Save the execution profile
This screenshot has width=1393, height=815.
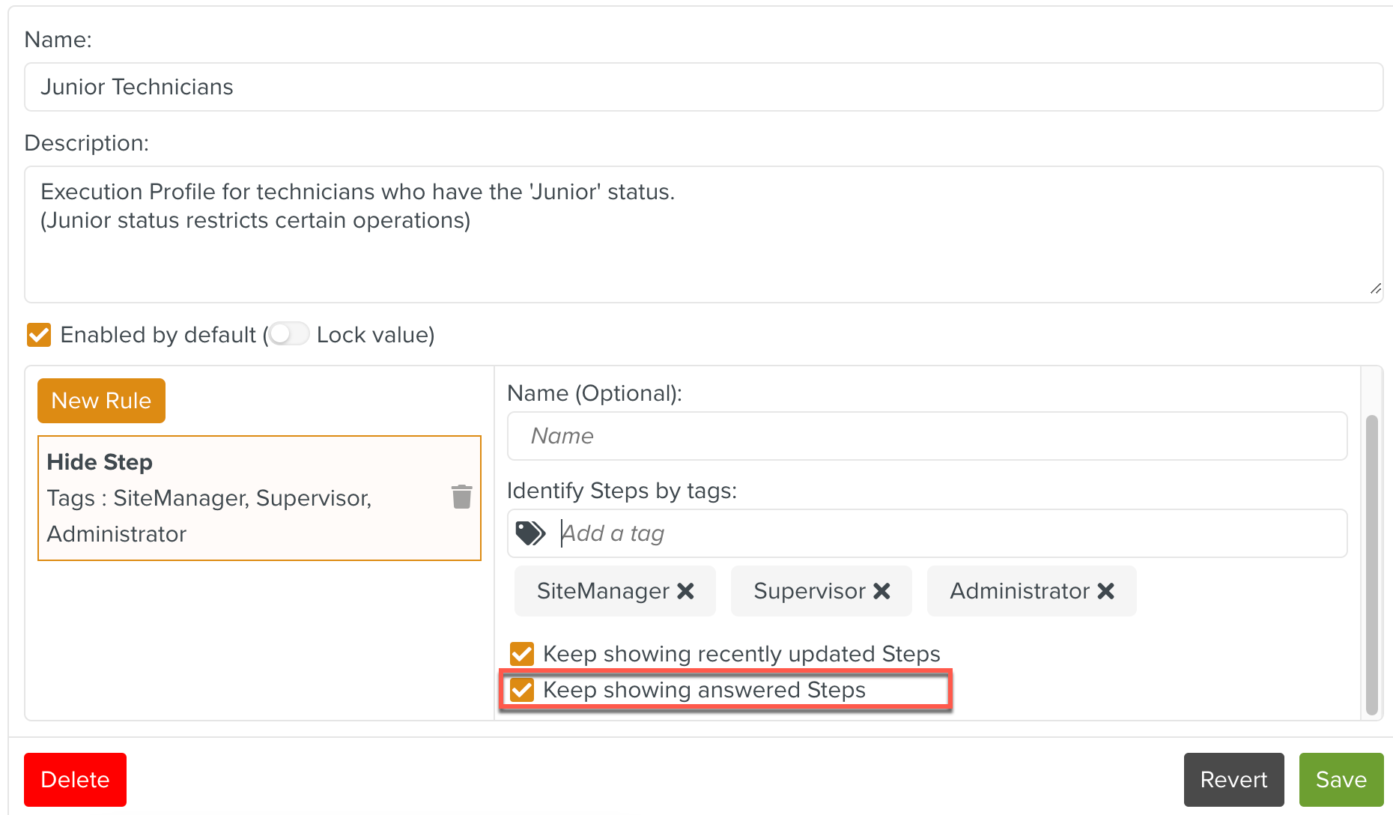coord(1341,780)
